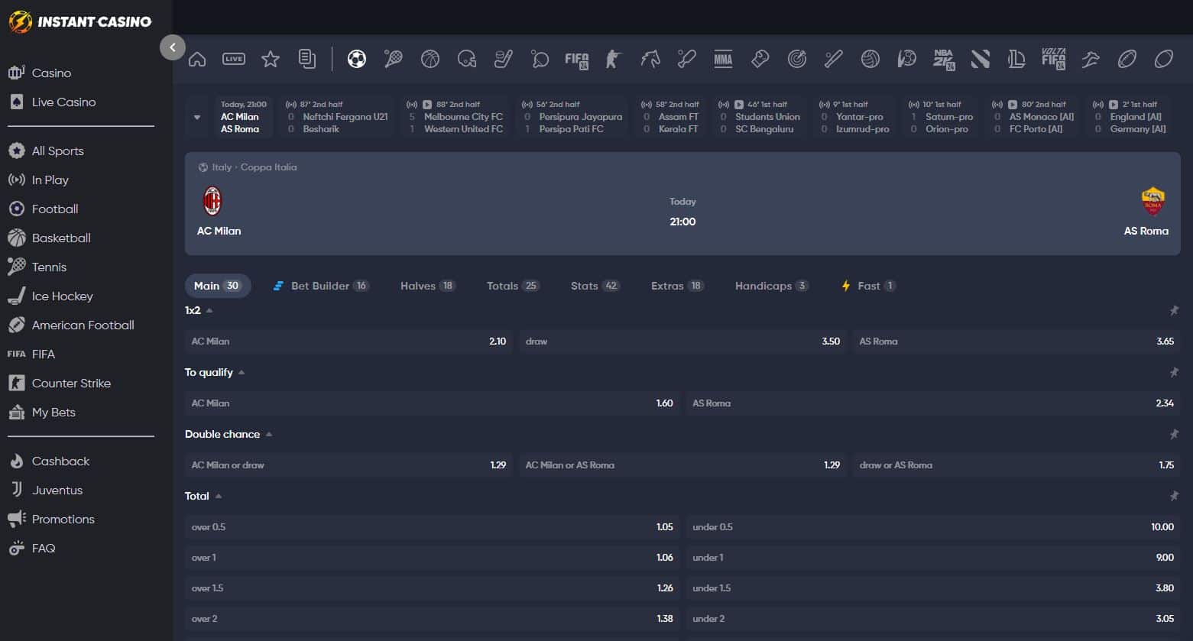Pin the To qualify market

click(x=1174, y=372)
